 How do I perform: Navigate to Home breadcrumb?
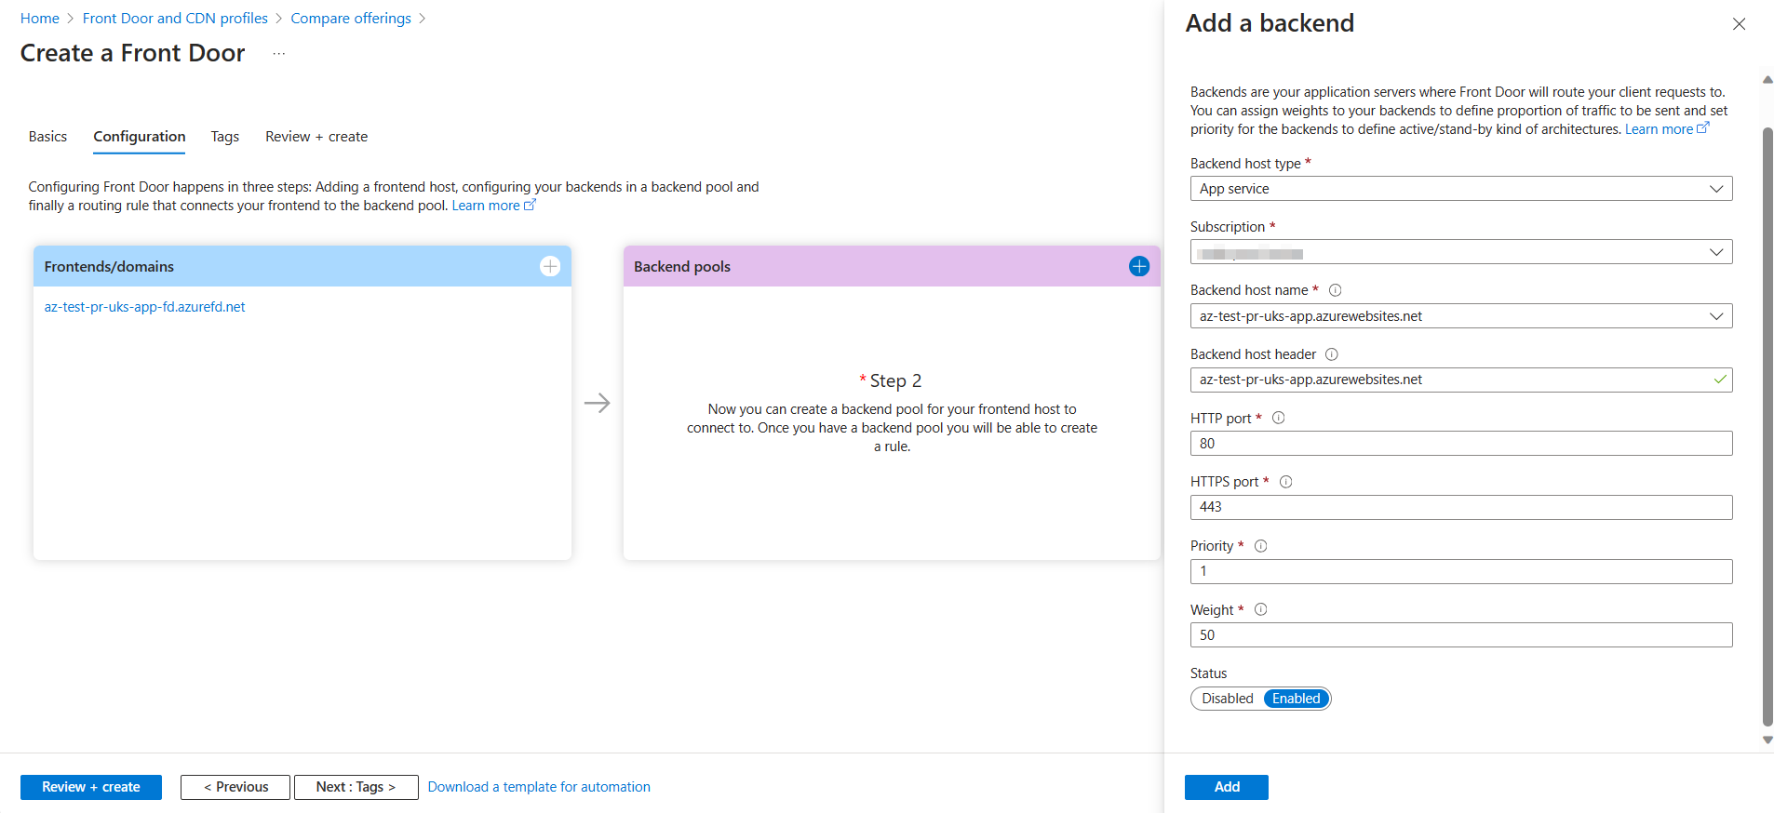tap(40, 19)
